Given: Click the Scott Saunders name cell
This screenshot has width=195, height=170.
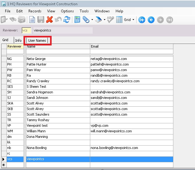Looking at the screenshot, I should [58, 115].
